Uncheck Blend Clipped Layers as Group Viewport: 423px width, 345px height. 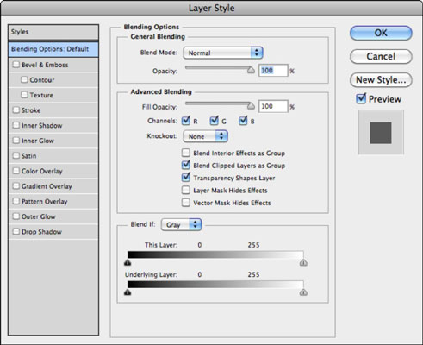click(x=186, y=165)
